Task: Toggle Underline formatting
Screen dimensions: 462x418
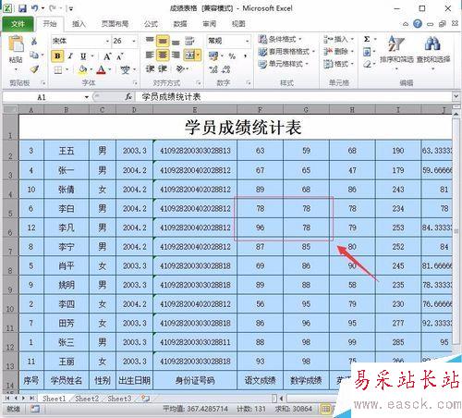Action: click(83, 56)
